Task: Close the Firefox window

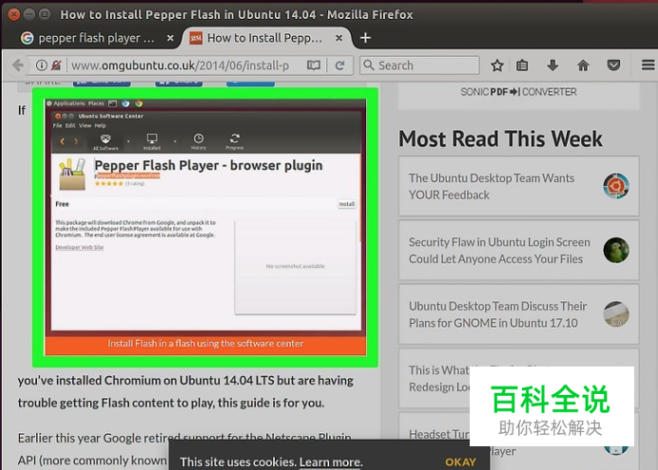Action: tap(14, 14)
